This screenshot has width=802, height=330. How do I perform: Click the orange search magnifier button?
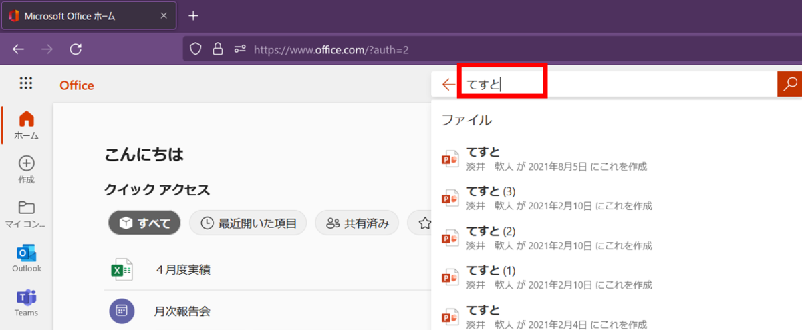(x=790, y=84)
